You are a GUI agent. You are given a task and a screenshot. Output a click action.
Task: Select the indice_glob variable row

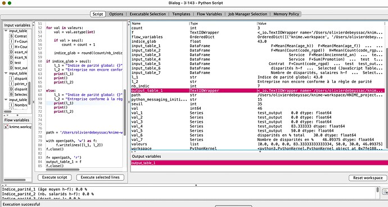[x=258, y=42]
